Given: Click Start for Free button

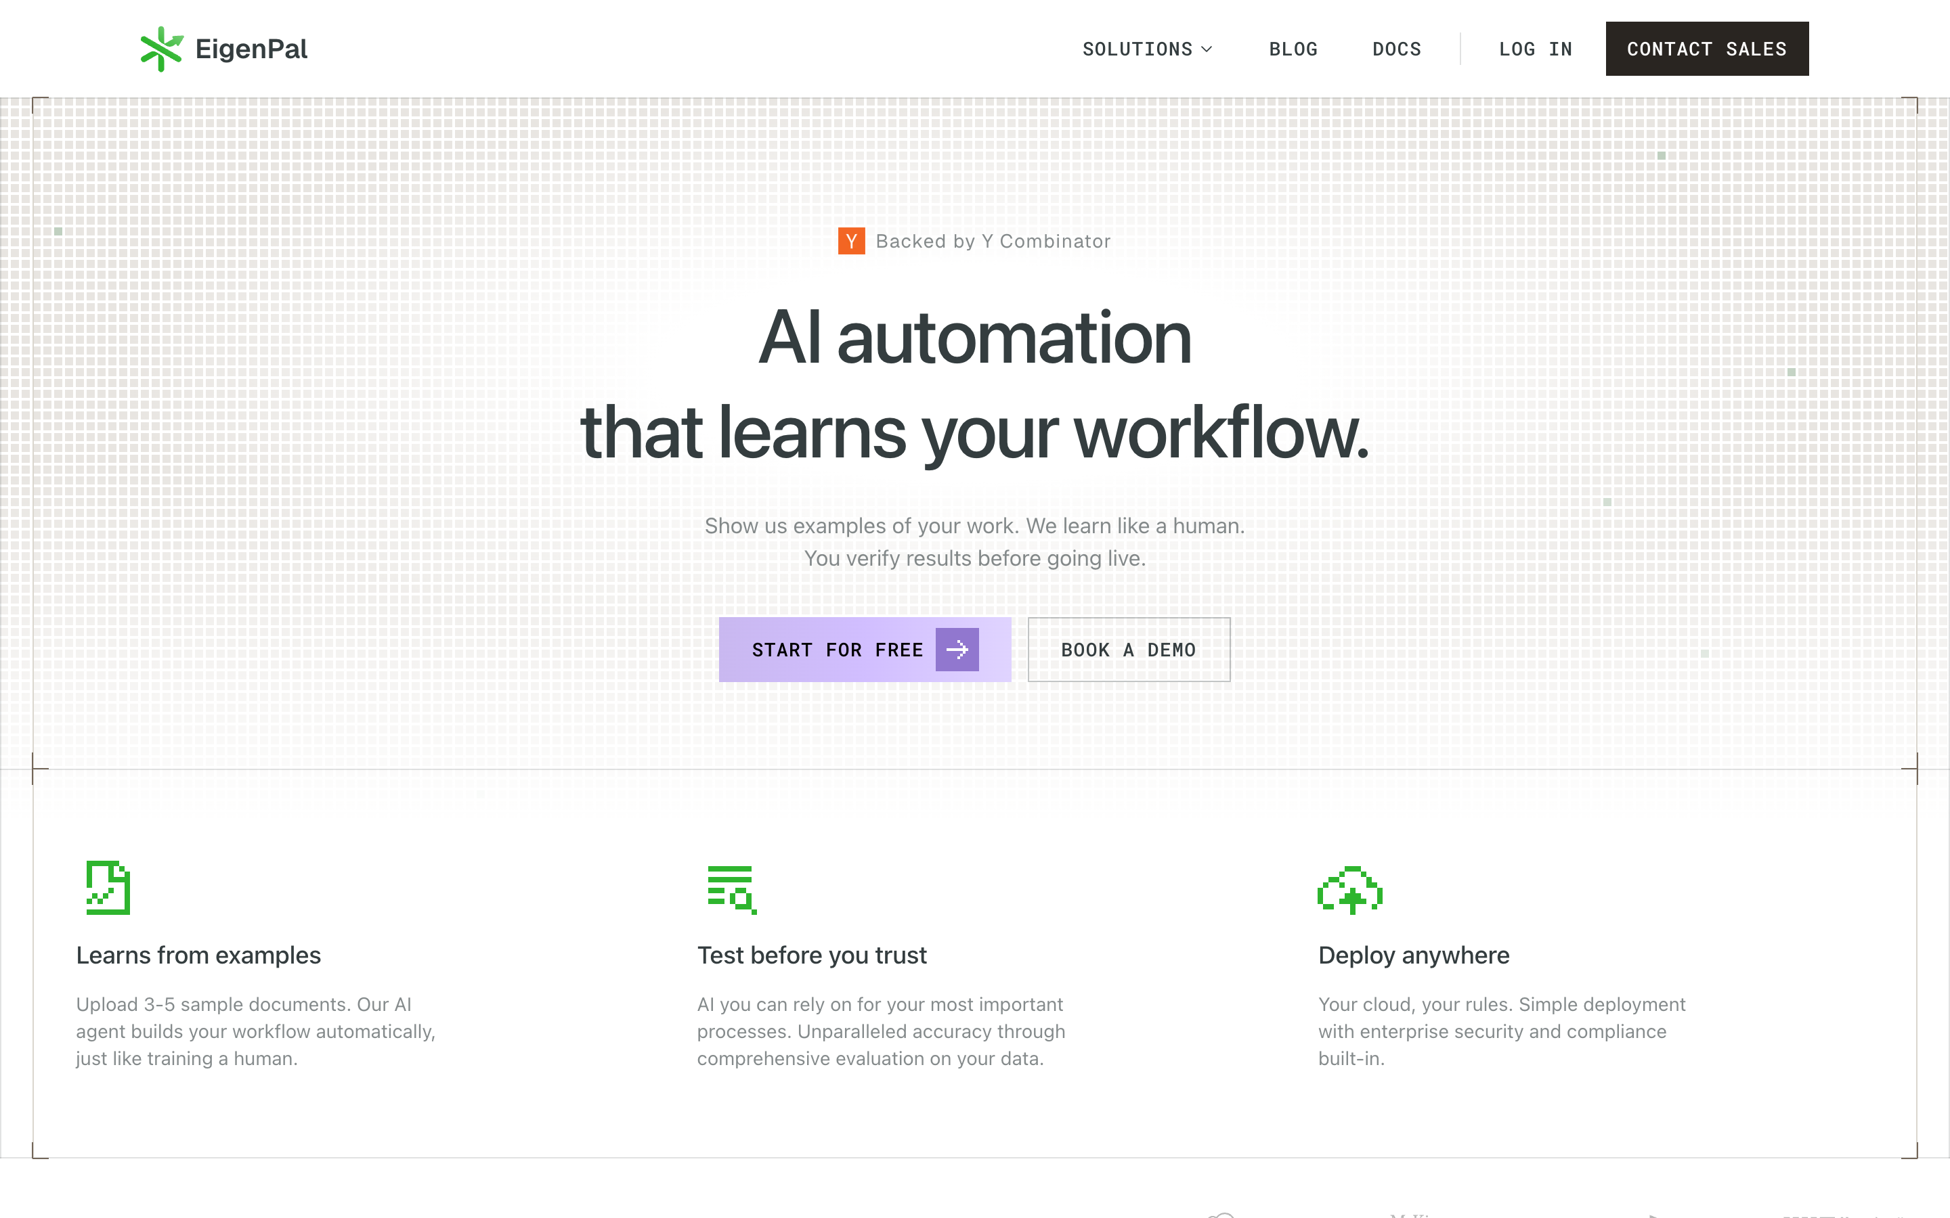Looking at the screenshot, I should (865, 650).
